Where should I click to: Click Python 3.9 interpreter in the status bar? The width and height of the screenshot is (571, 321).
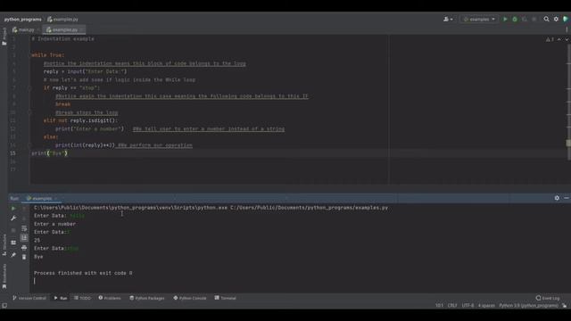point(529,306)
